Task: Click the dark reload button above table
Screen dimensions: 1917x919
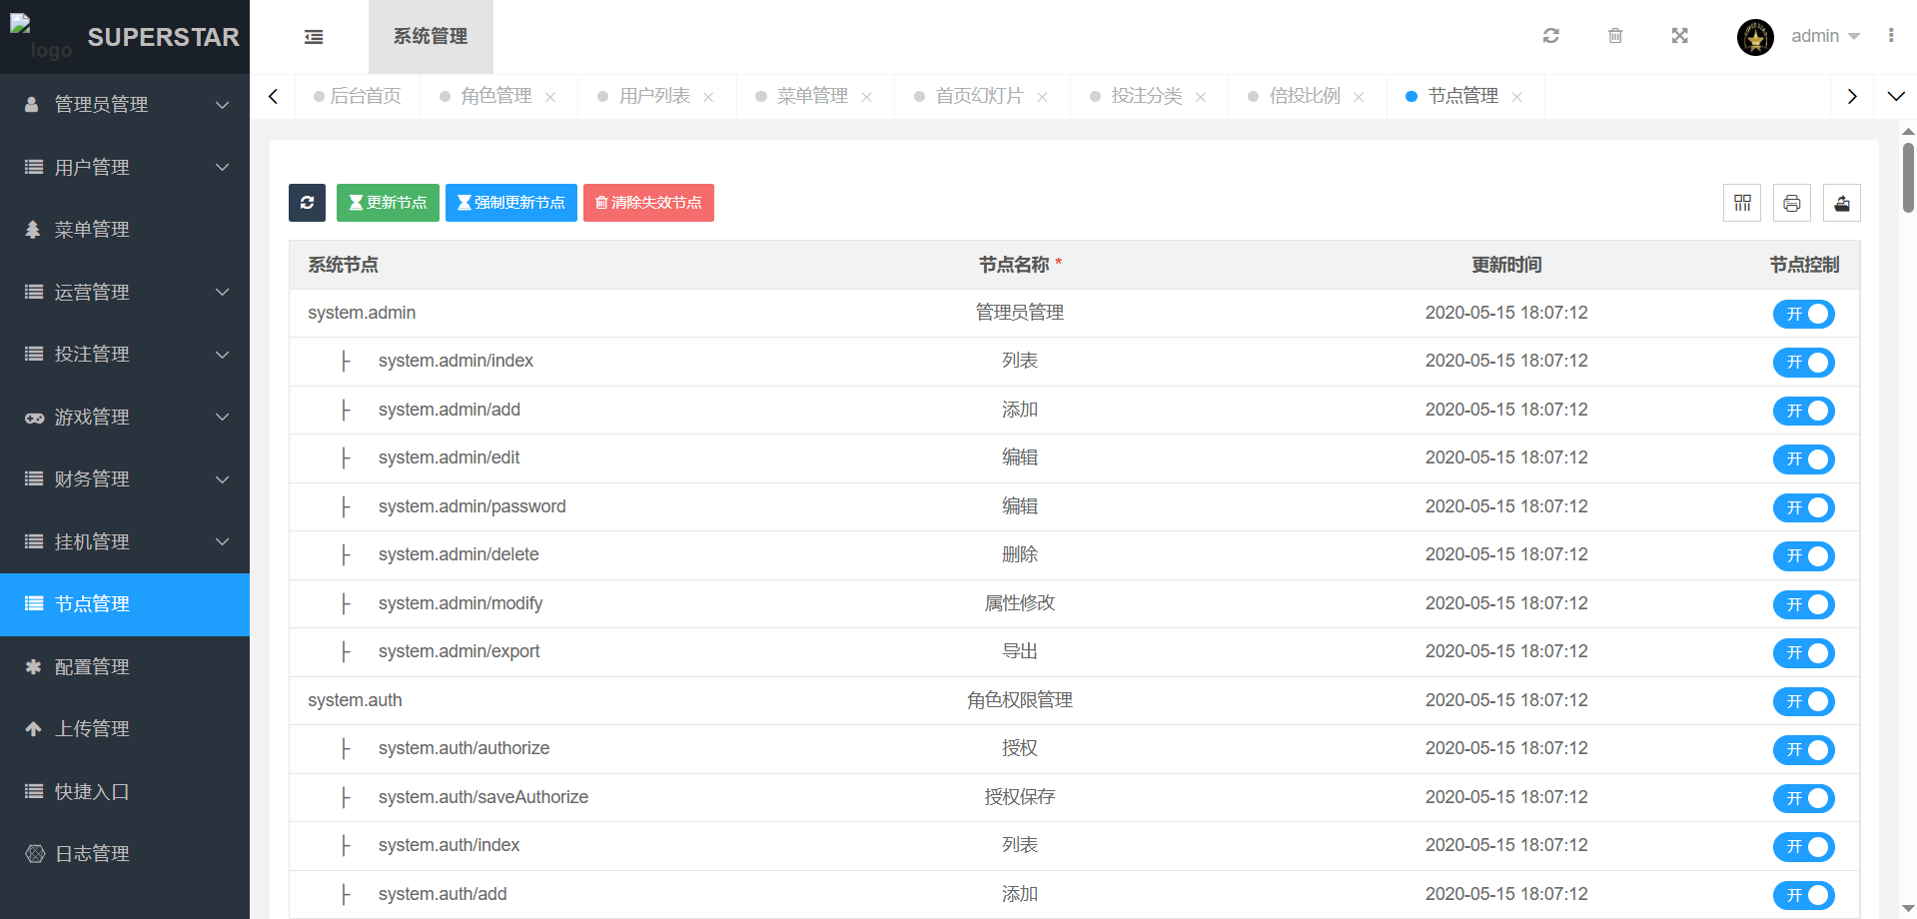Action: (x=307, y=203)
